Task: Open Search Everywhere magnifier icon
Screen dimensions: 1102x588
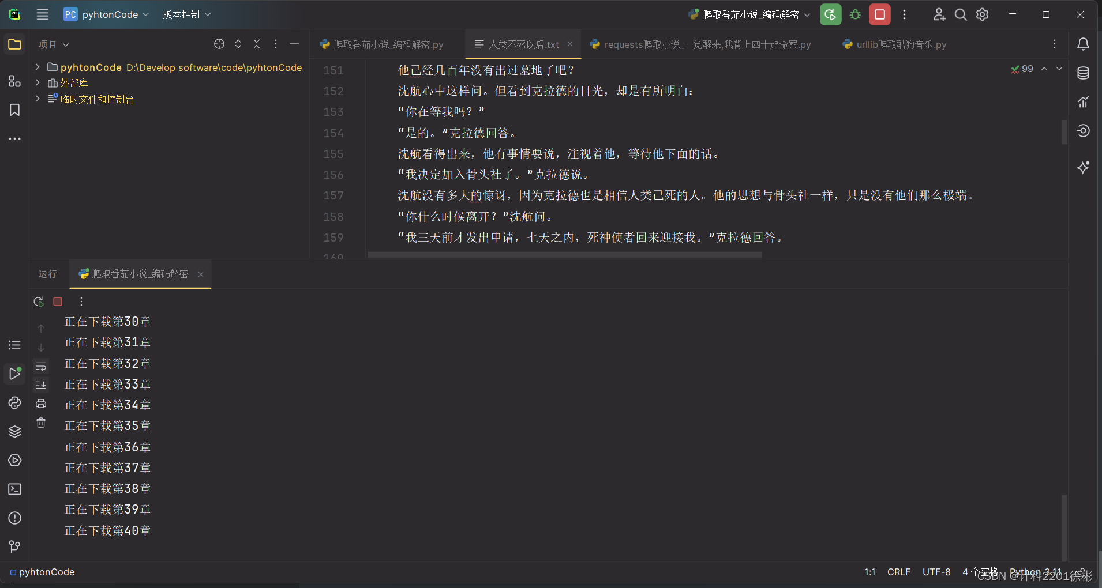Action: click(961, 14)
